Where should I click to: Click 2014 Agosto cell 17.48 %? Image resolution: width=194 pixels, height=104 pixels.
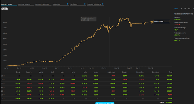[x=96, y=84]
